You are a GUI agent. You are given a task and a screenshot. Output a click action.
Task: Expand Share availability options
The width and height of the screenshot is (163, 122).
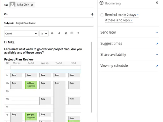pyautogui.click(x=128, y=55)
